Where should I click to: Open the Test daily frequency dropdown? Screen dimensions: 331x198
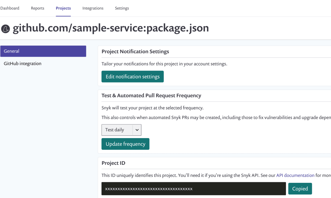tap(121, 130)
